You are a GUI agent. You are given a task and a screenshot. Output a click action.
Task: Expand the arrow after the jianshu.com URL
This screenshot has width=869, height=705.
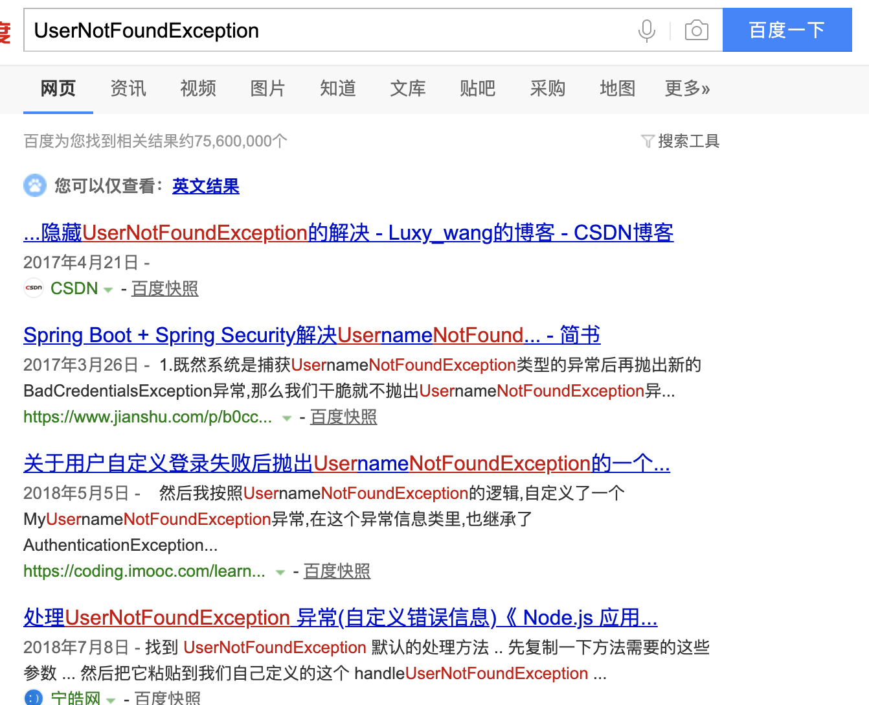pyautogui.click(x=286, y=419)
